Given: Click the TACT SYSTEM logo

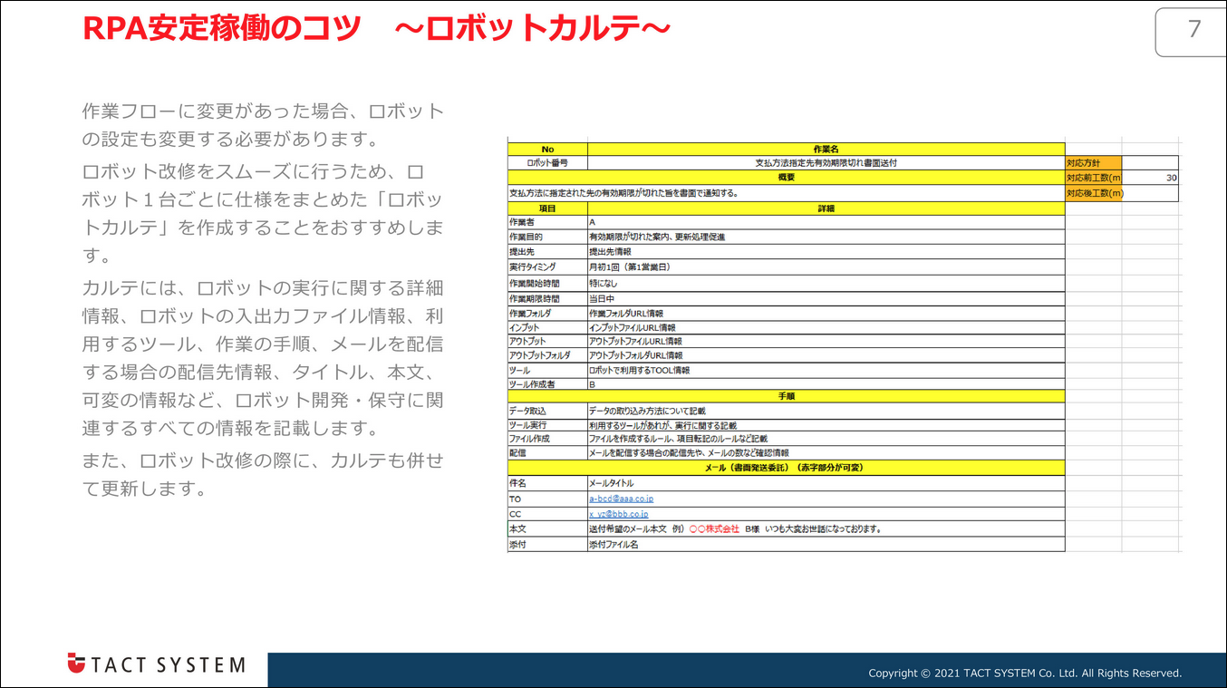Looking at the screenshot, I should click(156, 664).
